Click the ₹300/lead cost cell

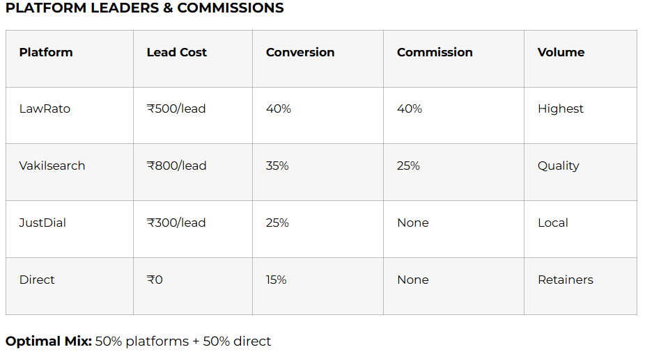pyautogui.click(x=176, y=223)
